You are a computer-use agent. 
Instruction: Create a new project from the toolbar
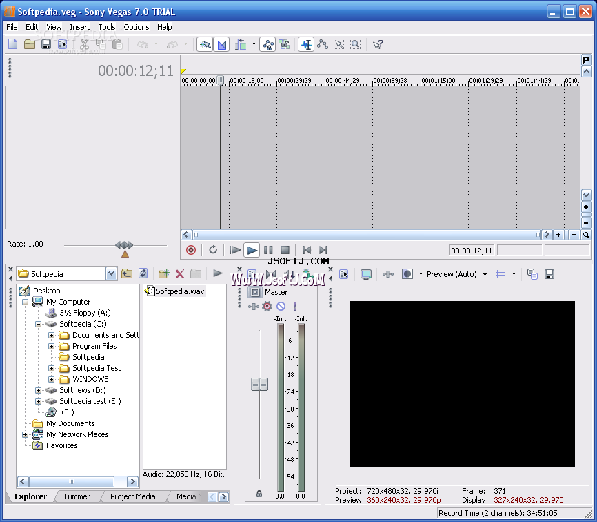point(13,44)
